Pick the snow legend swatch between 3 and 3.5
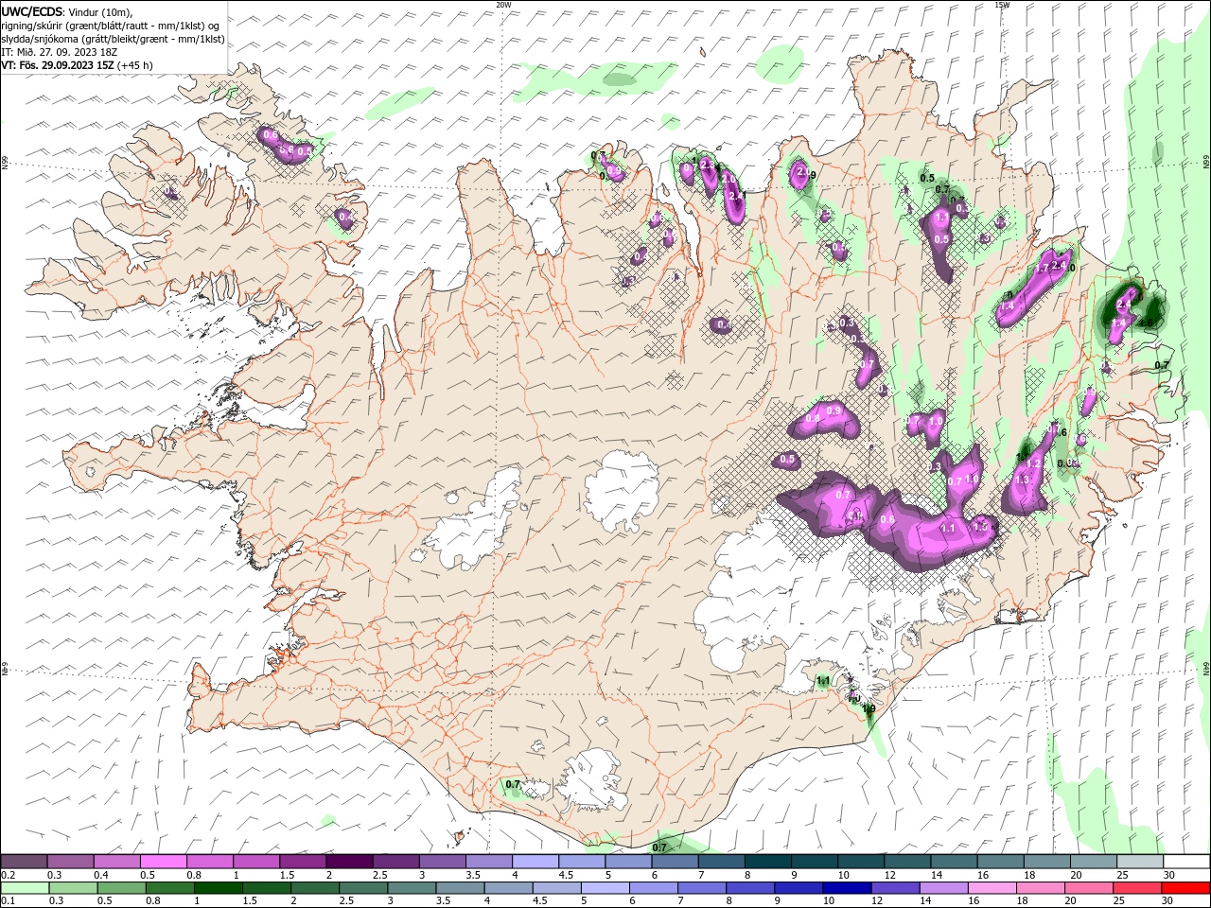The width and height of the screenshot is (1211, 908). (443, 862)
